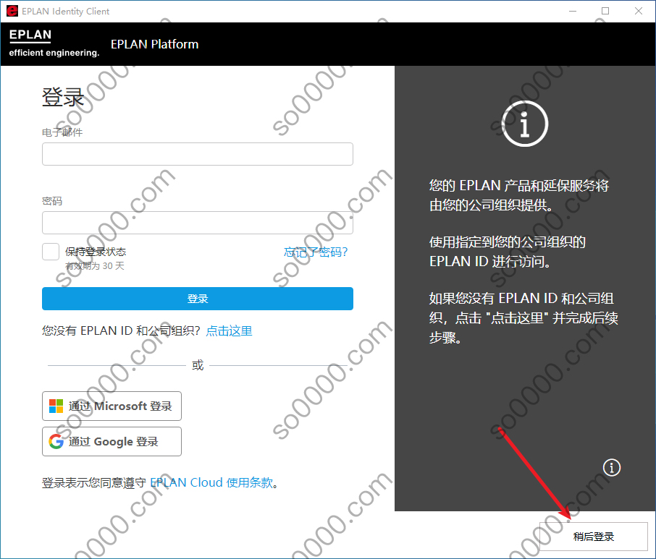Sign in through Google account
The image size is (656, 559).
point(112,442)
